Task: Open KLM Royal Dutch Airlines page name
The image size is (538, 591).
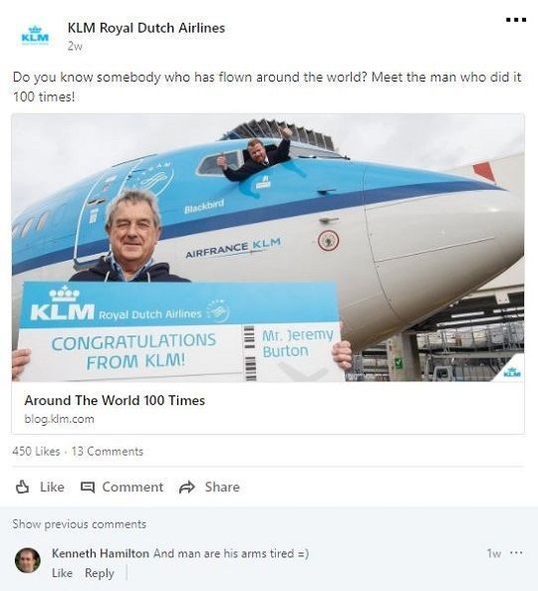Action: pyautogui.click(x=146, y=28)
